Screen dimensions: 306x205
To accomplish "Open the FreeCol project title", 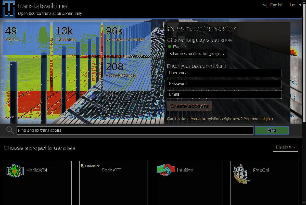I will coord(261,170).
